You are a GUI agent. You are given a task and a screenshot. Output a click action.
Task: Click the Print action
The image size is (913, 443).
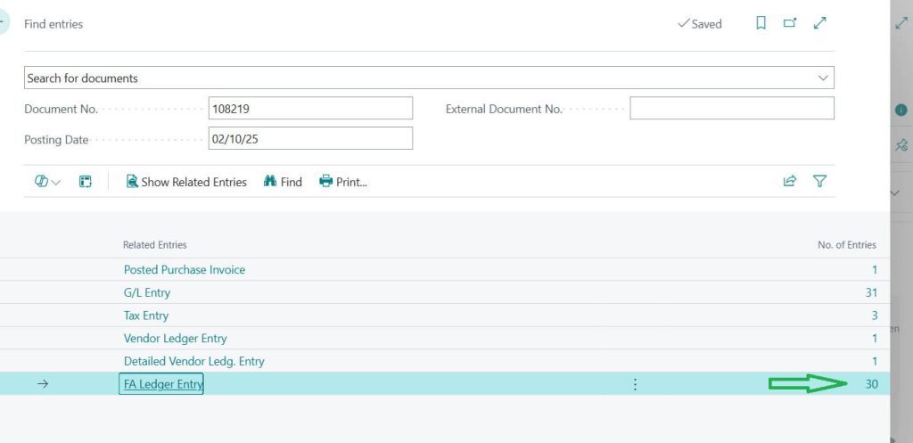pos(343,182)
